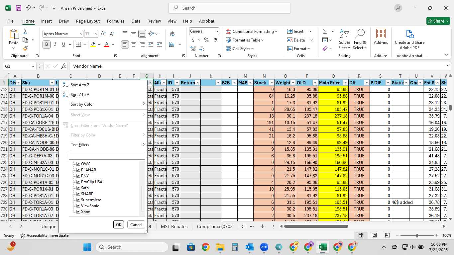Uncheck the OWC filter checkbox
This screenshot has width=454, height=255.
(78, 164)
